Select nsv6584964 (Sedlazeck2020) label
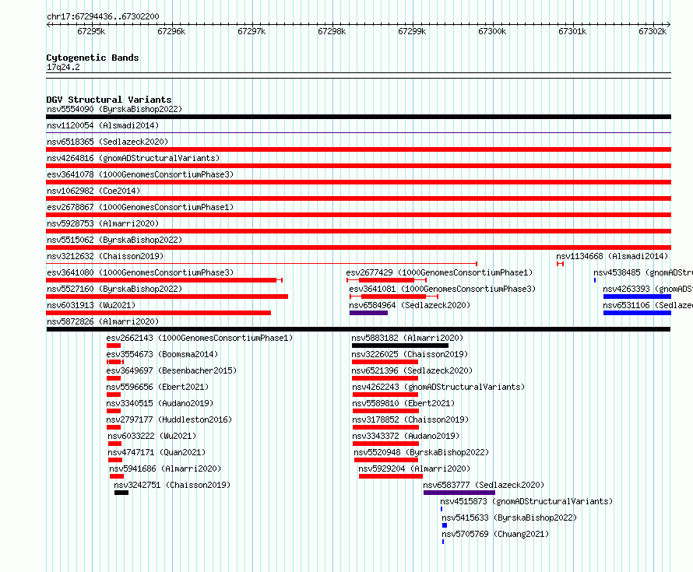 (x=410, y=305)
